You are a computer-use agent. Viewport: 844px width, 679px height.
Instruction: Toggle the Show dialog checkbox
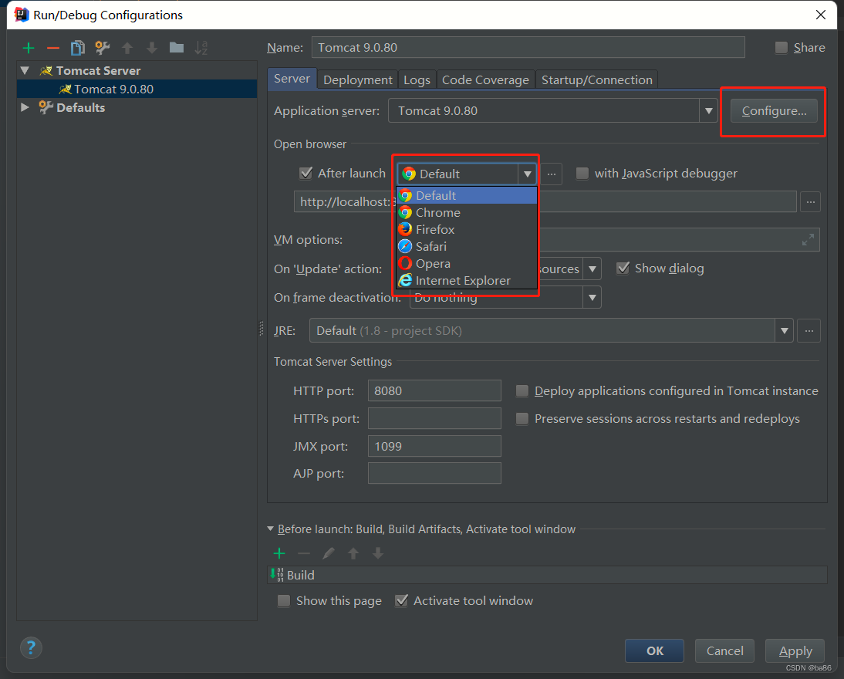coord(623,269)
